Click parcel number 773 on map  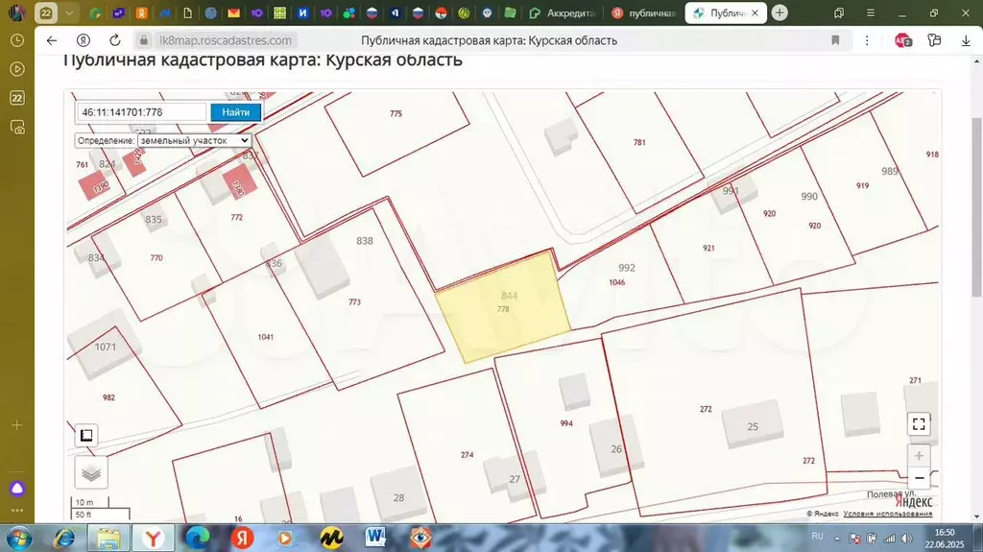[355, 301]
